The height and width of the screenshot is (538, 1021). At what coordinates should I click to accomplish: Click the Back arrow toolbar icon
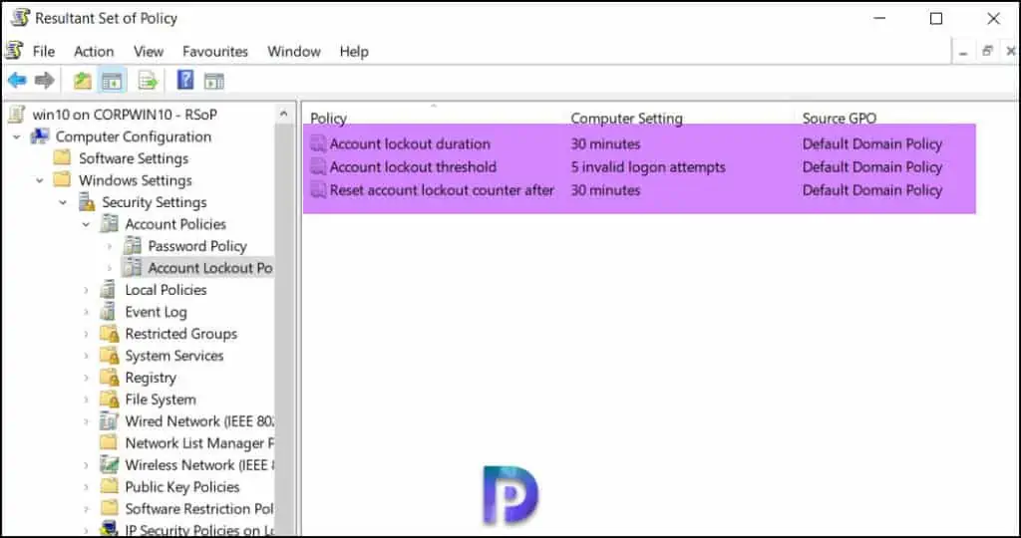[17, 81]
